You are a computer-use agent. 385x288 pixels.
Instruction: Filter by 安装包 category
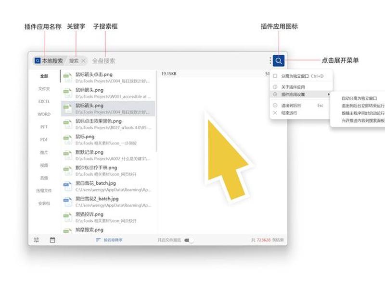click(x=44, y=203)
